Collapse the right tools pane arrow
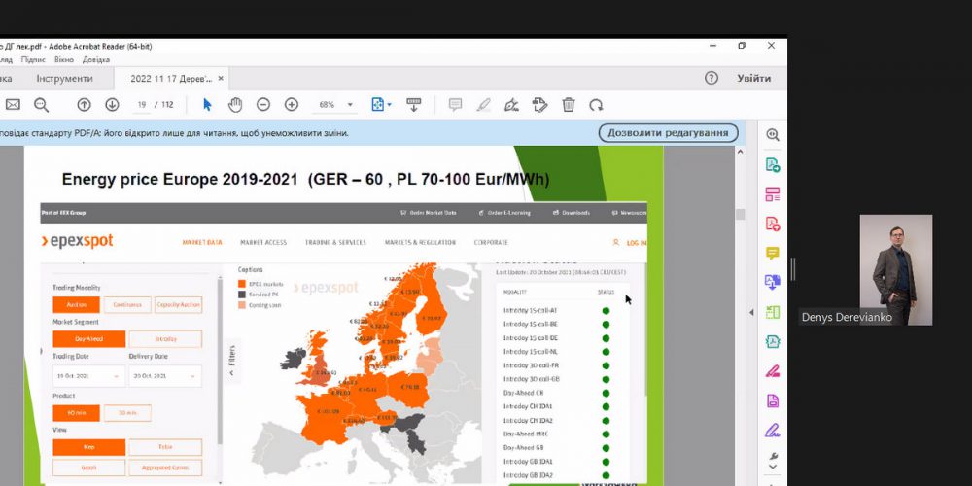This screenshot has width=972, height=486. pos(750,312)
